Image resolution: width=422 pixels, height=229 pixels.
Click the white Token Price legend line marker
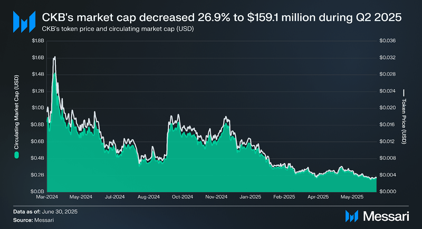(x=405, y=92)
